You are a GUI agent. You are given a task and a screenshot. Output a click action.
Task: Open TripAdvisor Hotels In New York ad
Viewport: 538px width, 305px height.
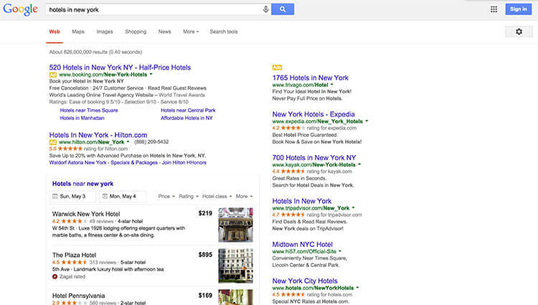click(x=302, y=201)
